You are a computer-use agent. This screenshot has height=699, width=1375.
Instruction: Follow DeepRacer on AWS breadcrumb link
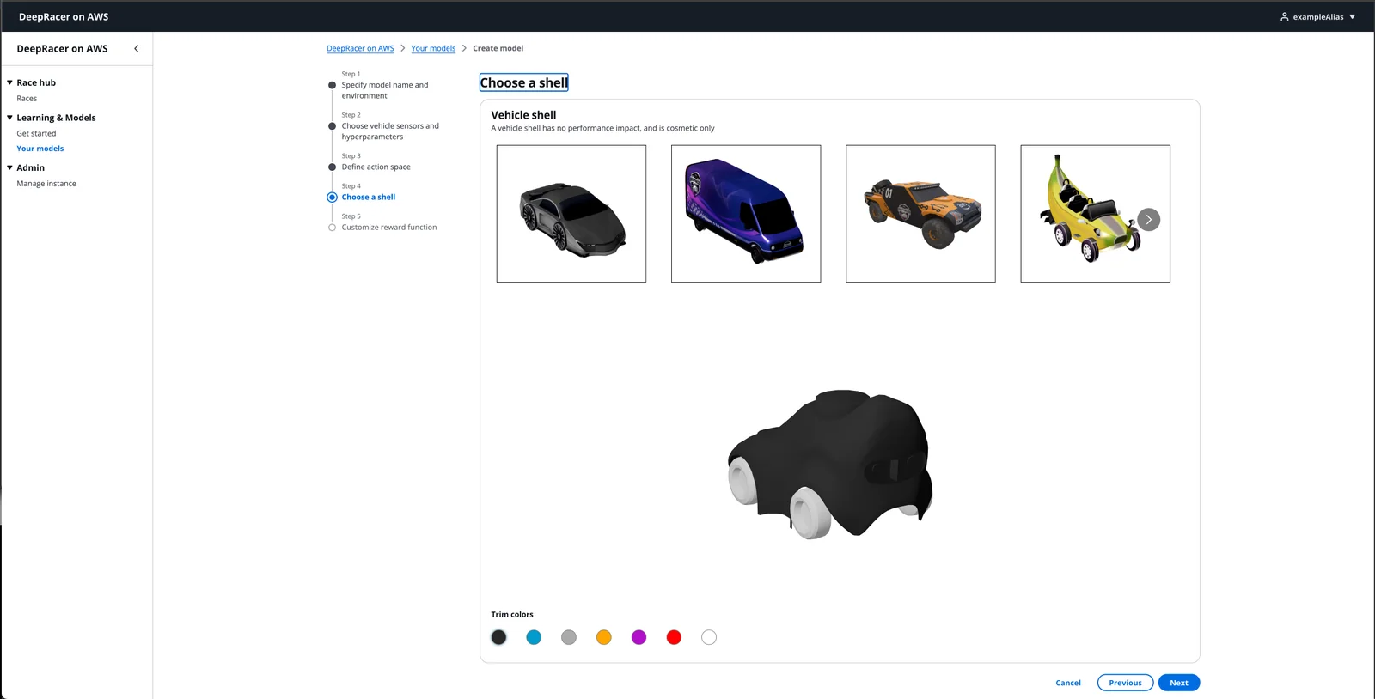point(360,48)
